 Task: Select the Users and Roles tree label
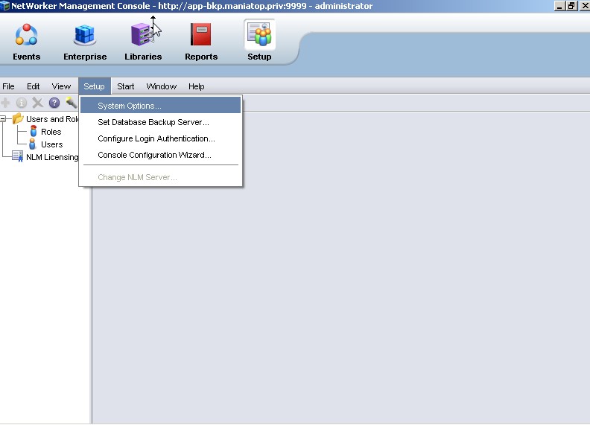pos(52,119)
